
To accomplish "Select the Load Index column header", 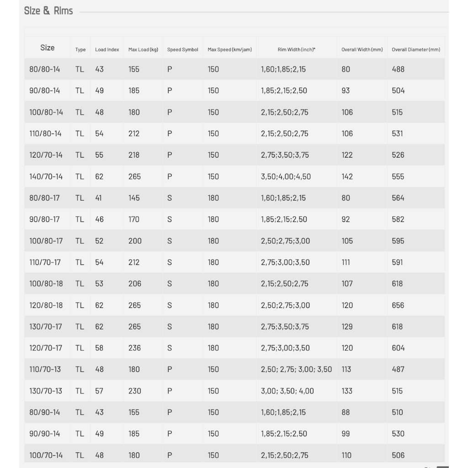I will pyautogui.click(x=107, y=49).
